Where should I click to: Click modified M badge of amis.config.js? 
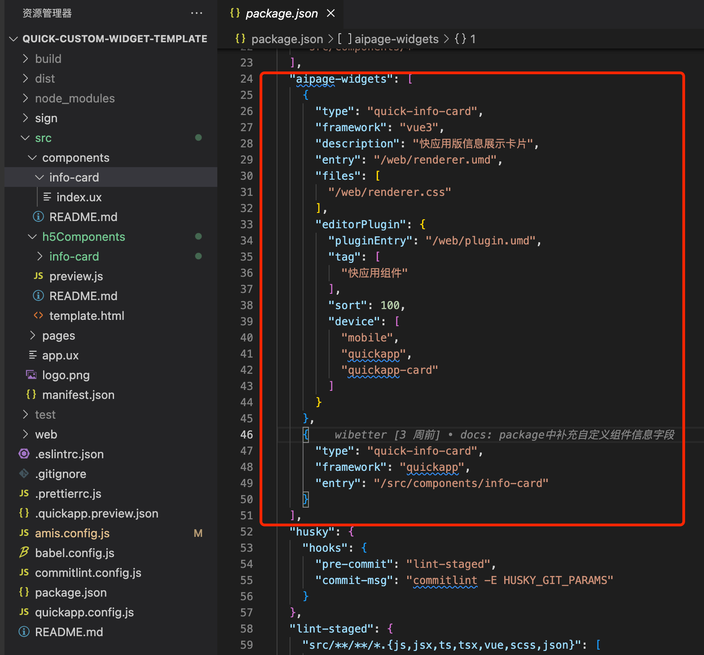click(x=198, y=533)
